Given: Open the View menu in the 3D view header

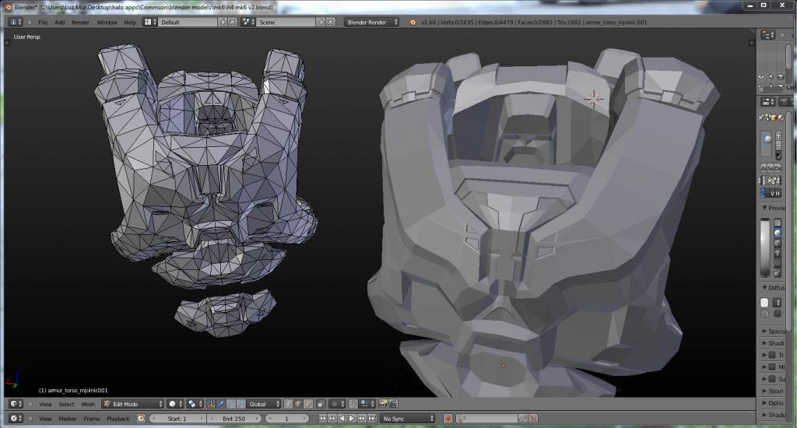Looking at the screenshot, I should tap(45, 404).
